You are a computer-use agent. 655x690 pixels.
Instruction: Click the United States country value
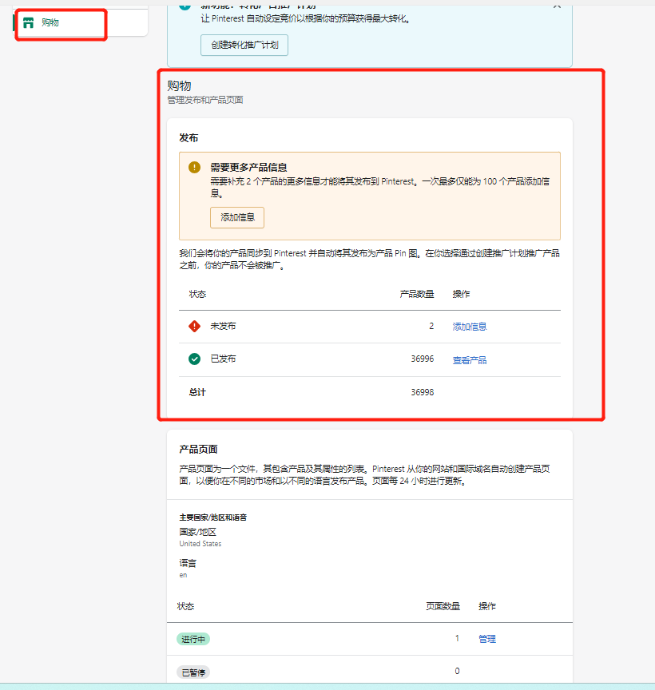(200, 544)
